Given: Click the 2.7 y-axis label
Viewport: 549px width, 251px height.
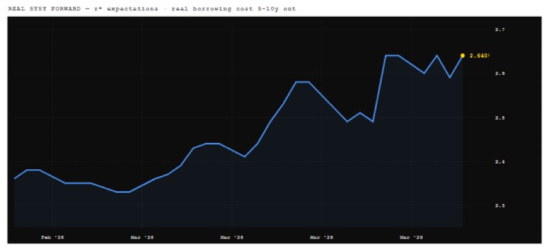Looking at the screenshot, I should [499, 30].
